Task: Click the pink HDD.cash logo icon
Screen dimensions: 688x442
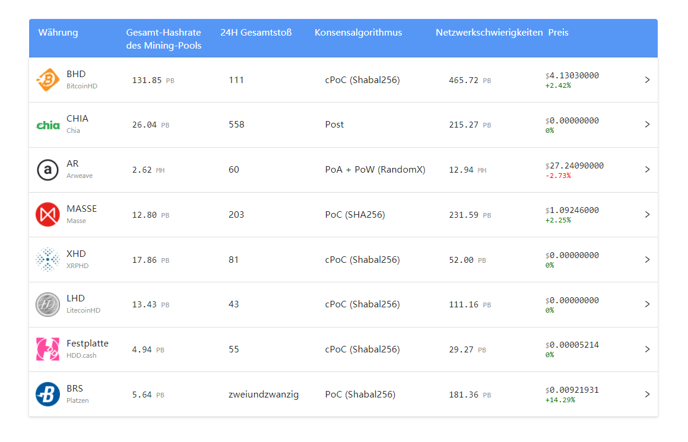Action: click(x=47, y=349)
